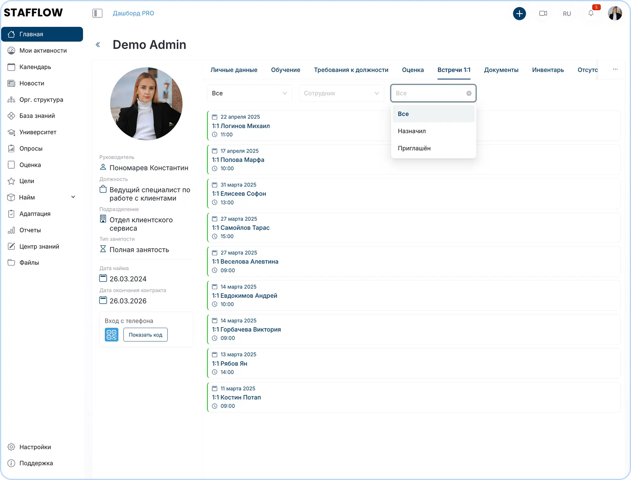The height and width of the screenshot is (480, 631).
Task: Click the QR code icon
Action: pyautogui.click(x=111, y=335)
